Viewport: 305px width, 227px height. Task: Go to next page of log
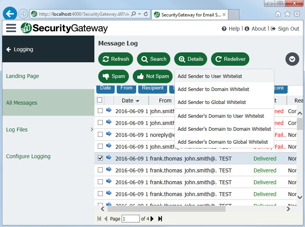pyautogui.click(x=152, y=219)
